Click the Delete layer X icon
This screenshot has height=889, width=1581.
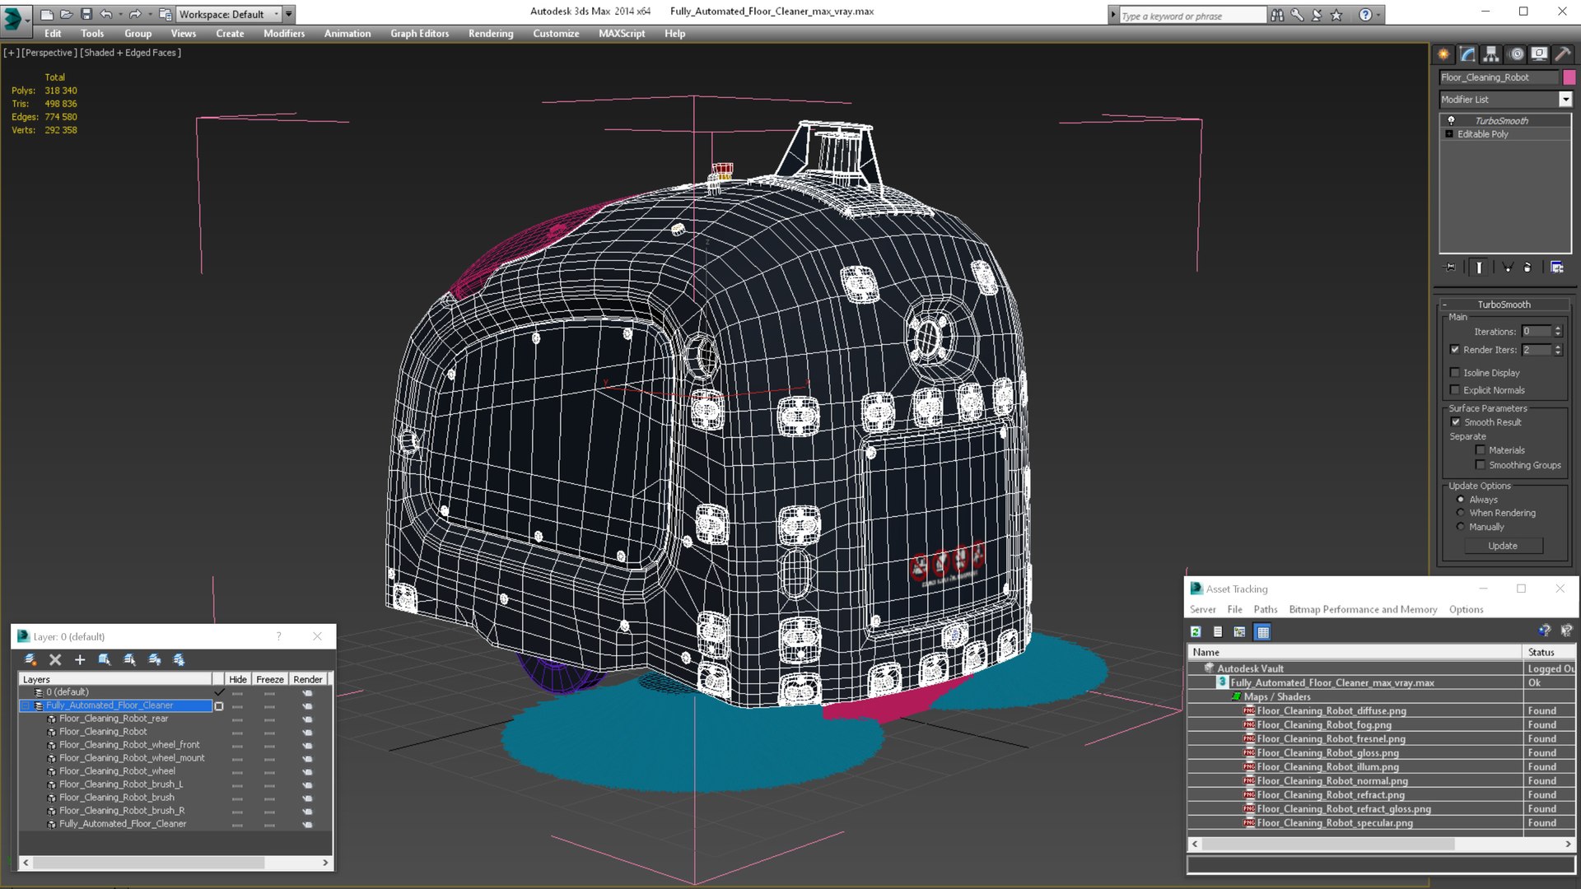[x=55, y=659]
